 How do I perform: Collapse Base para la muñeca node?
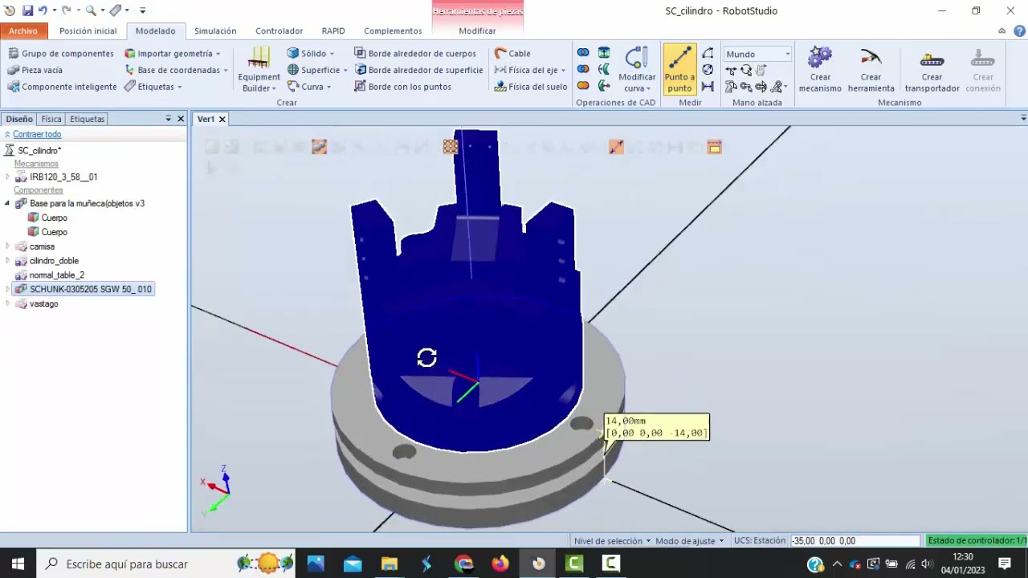pos(8,203)
